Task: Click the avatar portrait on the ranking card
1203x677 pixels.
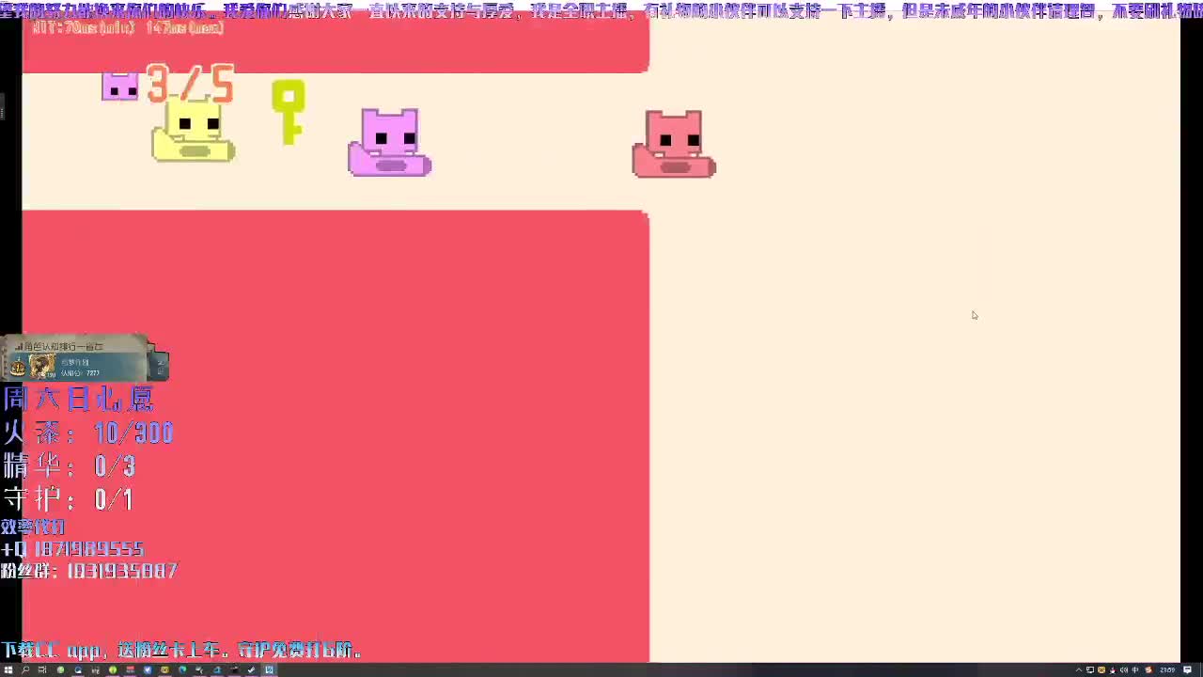Action: click(43, 367)
